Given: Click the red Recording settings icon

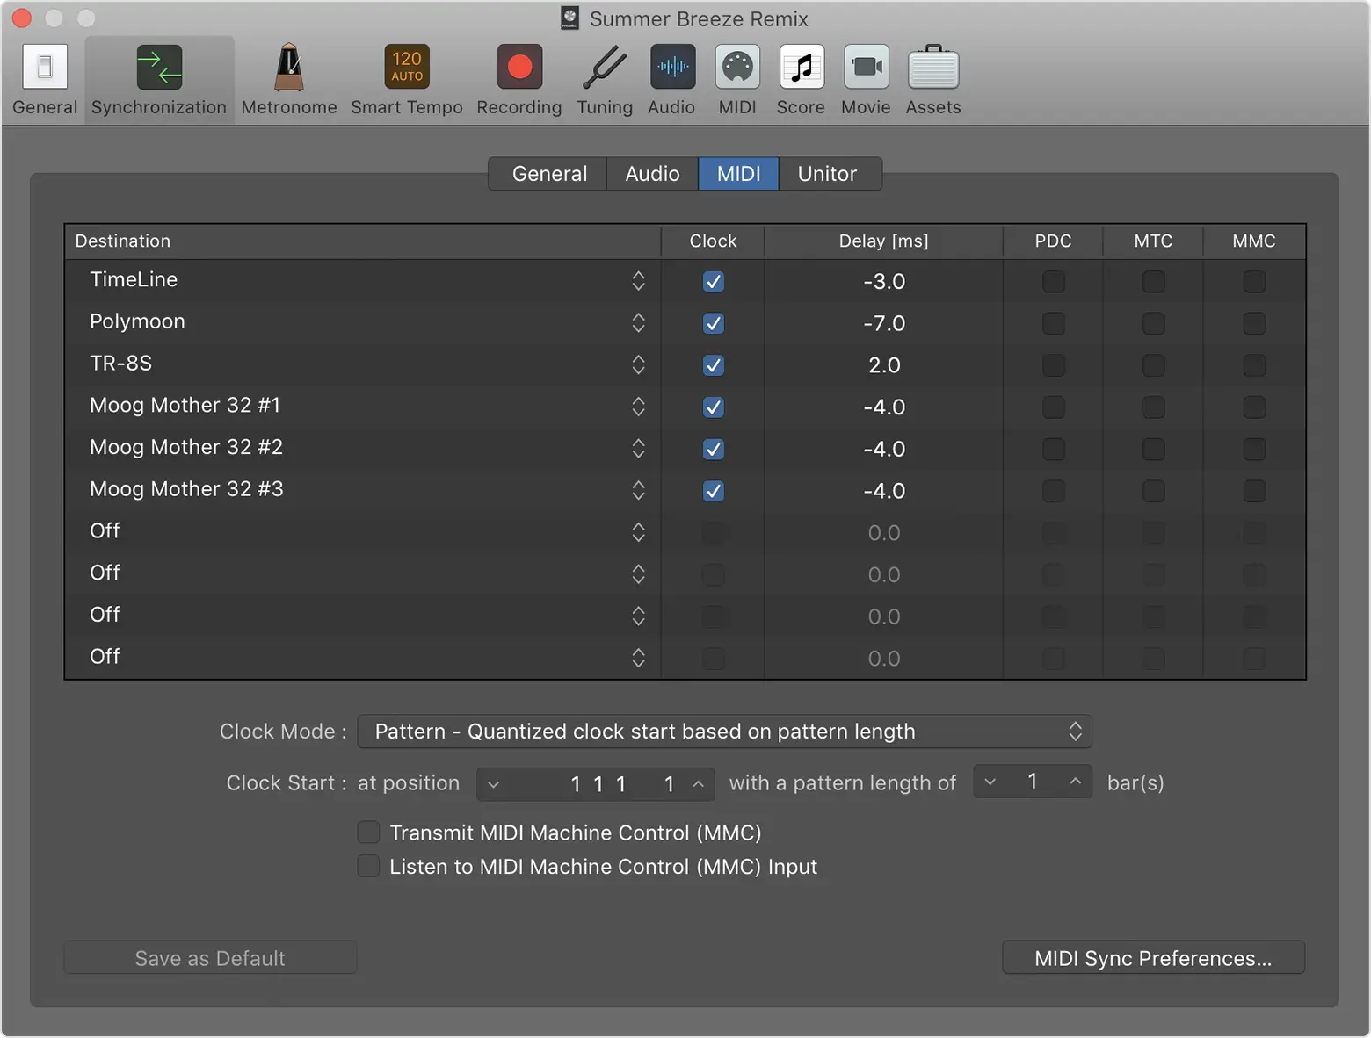Looking at the screenshot, I should click(519, 68).
